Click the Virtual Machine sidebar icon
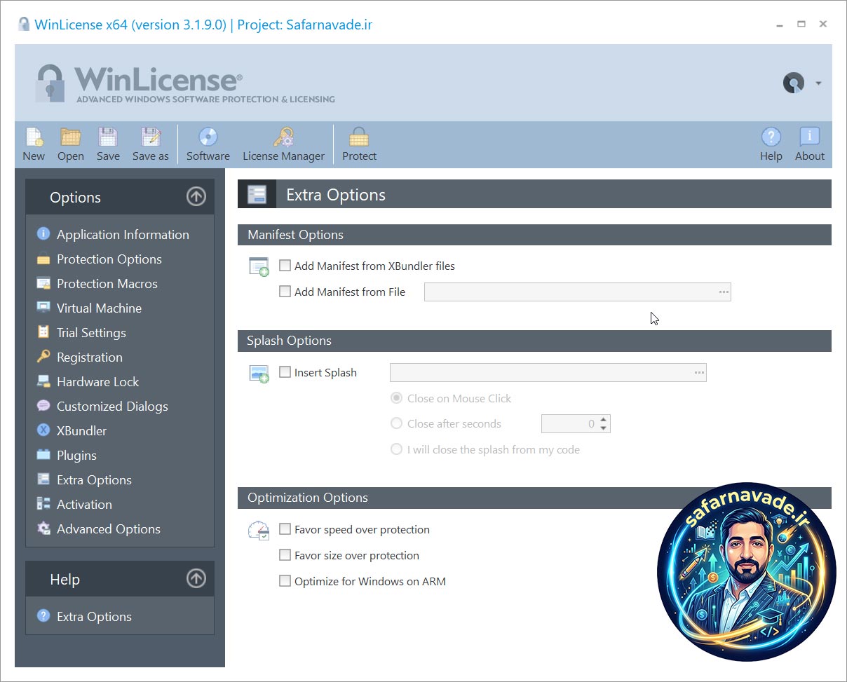The image size is (847, 682). (43, 308)
